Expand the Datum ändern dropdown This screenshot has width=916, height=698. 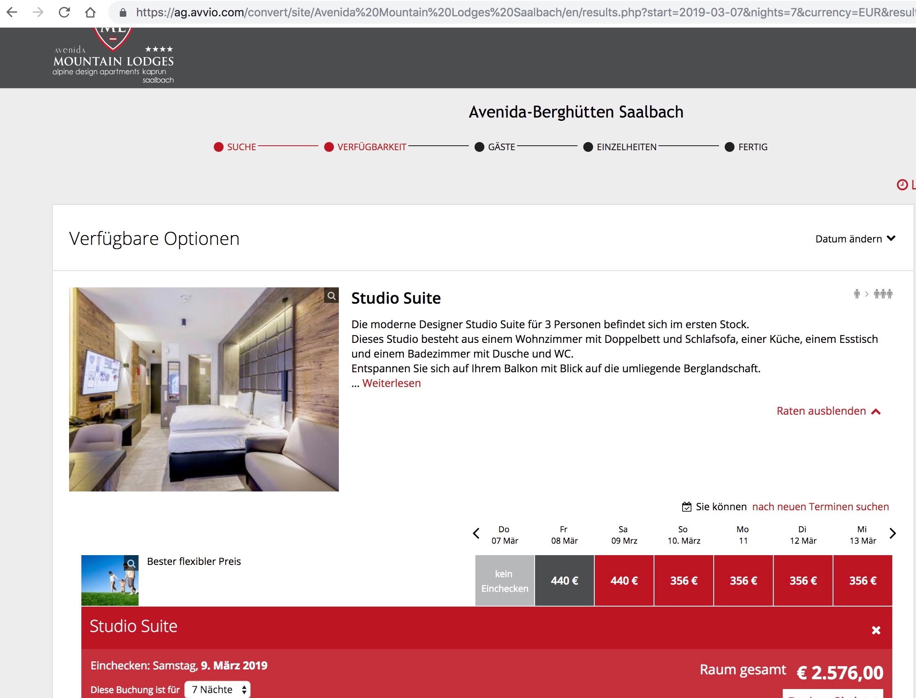855,239
